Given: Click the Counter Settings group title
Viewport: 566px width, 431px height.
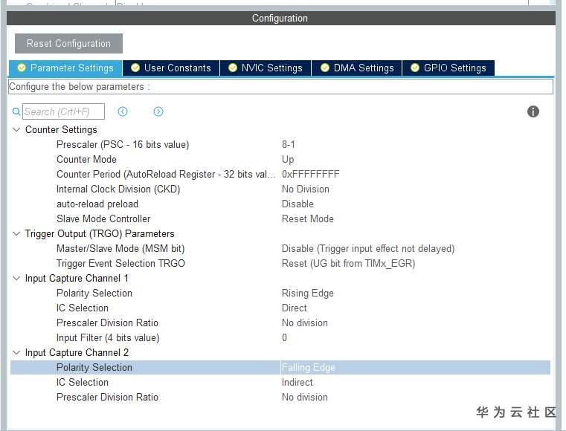Looking at the screenshot, I should 61,129.
